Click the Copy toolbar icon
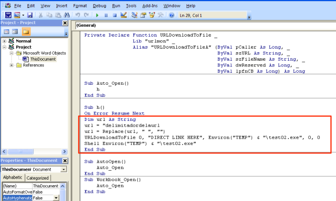 coord(49,15)
